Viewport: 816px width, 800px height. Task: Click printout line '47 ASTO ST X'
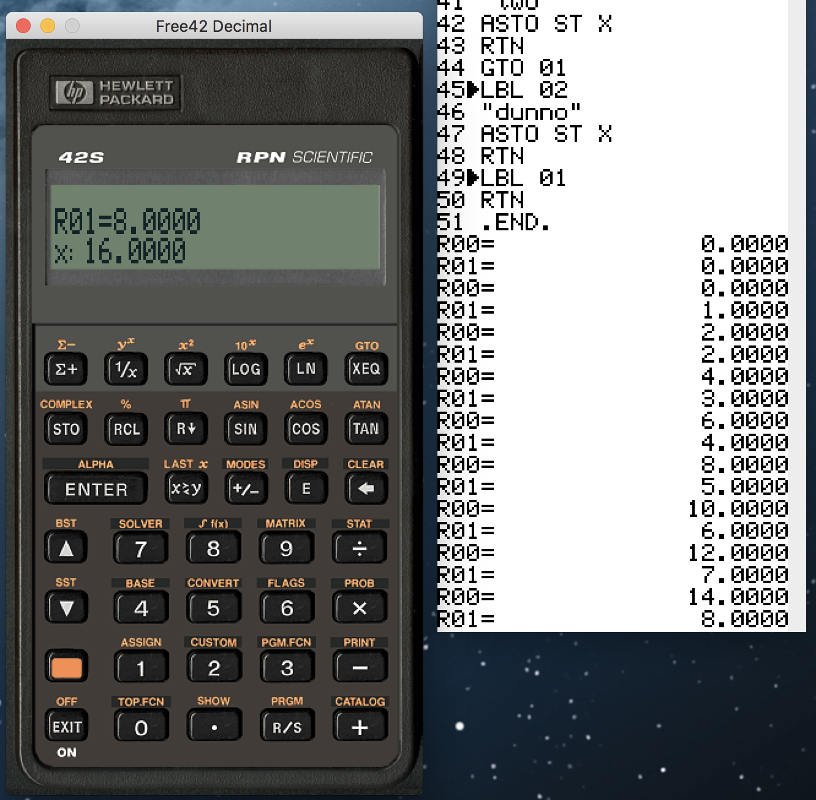[525, 134]
